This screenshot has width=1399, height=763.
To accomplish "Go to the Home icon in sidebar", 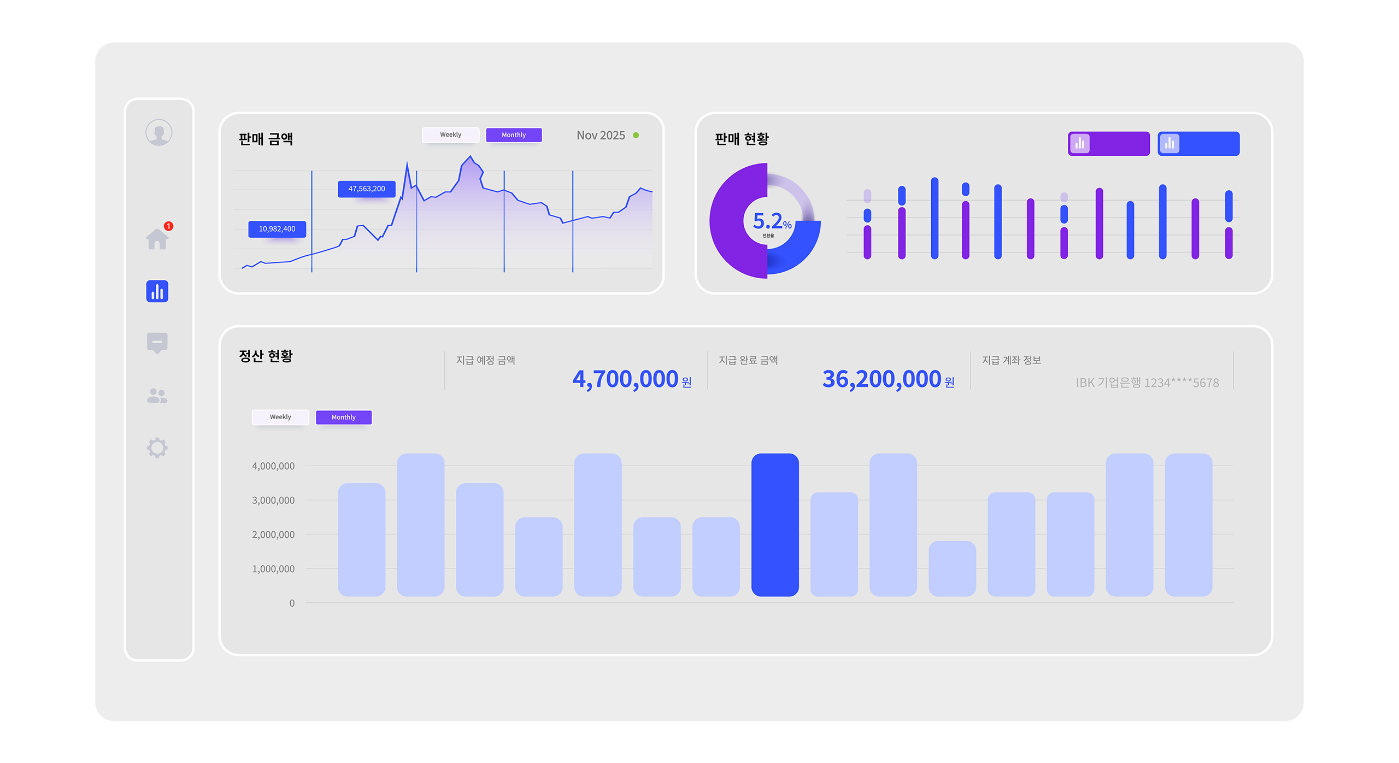I will (157, 239).
